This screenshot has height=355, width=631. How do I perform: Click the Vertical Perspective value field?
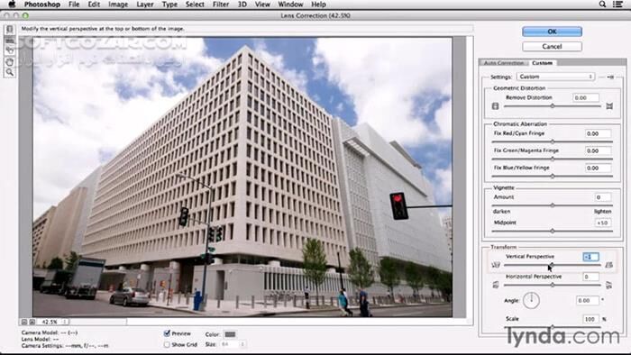590,257
